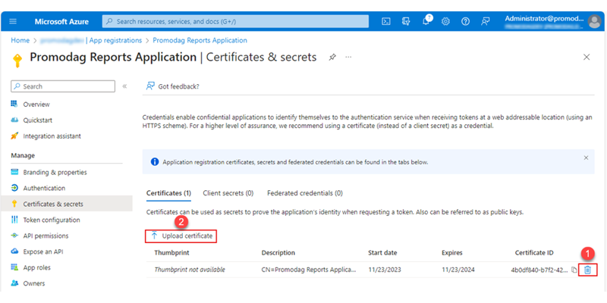Switch to the Federated credentials (0) tab
The width and height of the screenshot is (607, 303).
pyautogui.click(x=305, y=193)
